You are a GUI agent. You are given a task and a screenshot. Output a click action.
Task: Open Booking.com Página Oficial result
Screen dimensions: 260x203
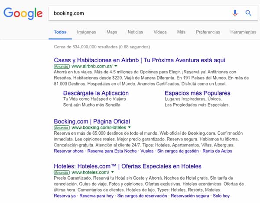92,121
